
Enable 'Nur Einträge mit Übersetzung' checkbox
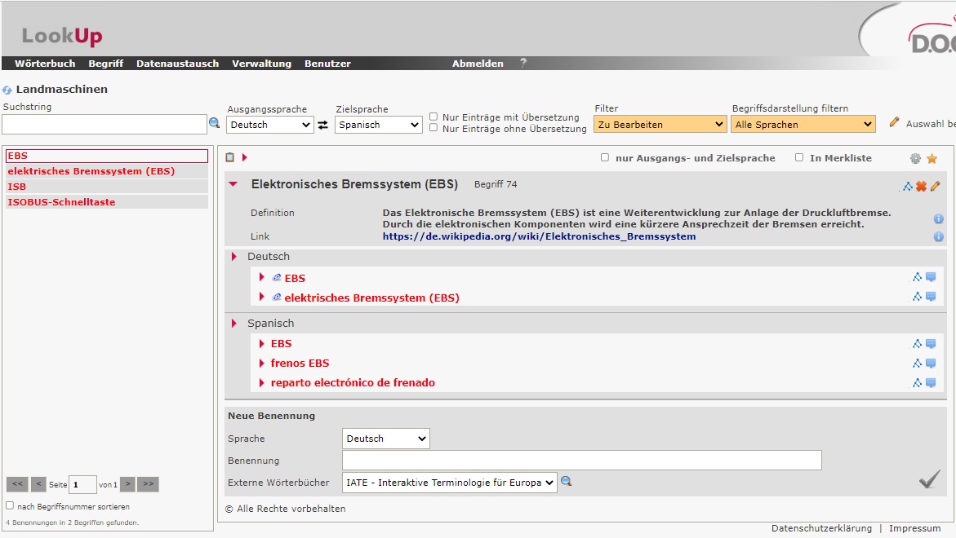pos(434,117)
